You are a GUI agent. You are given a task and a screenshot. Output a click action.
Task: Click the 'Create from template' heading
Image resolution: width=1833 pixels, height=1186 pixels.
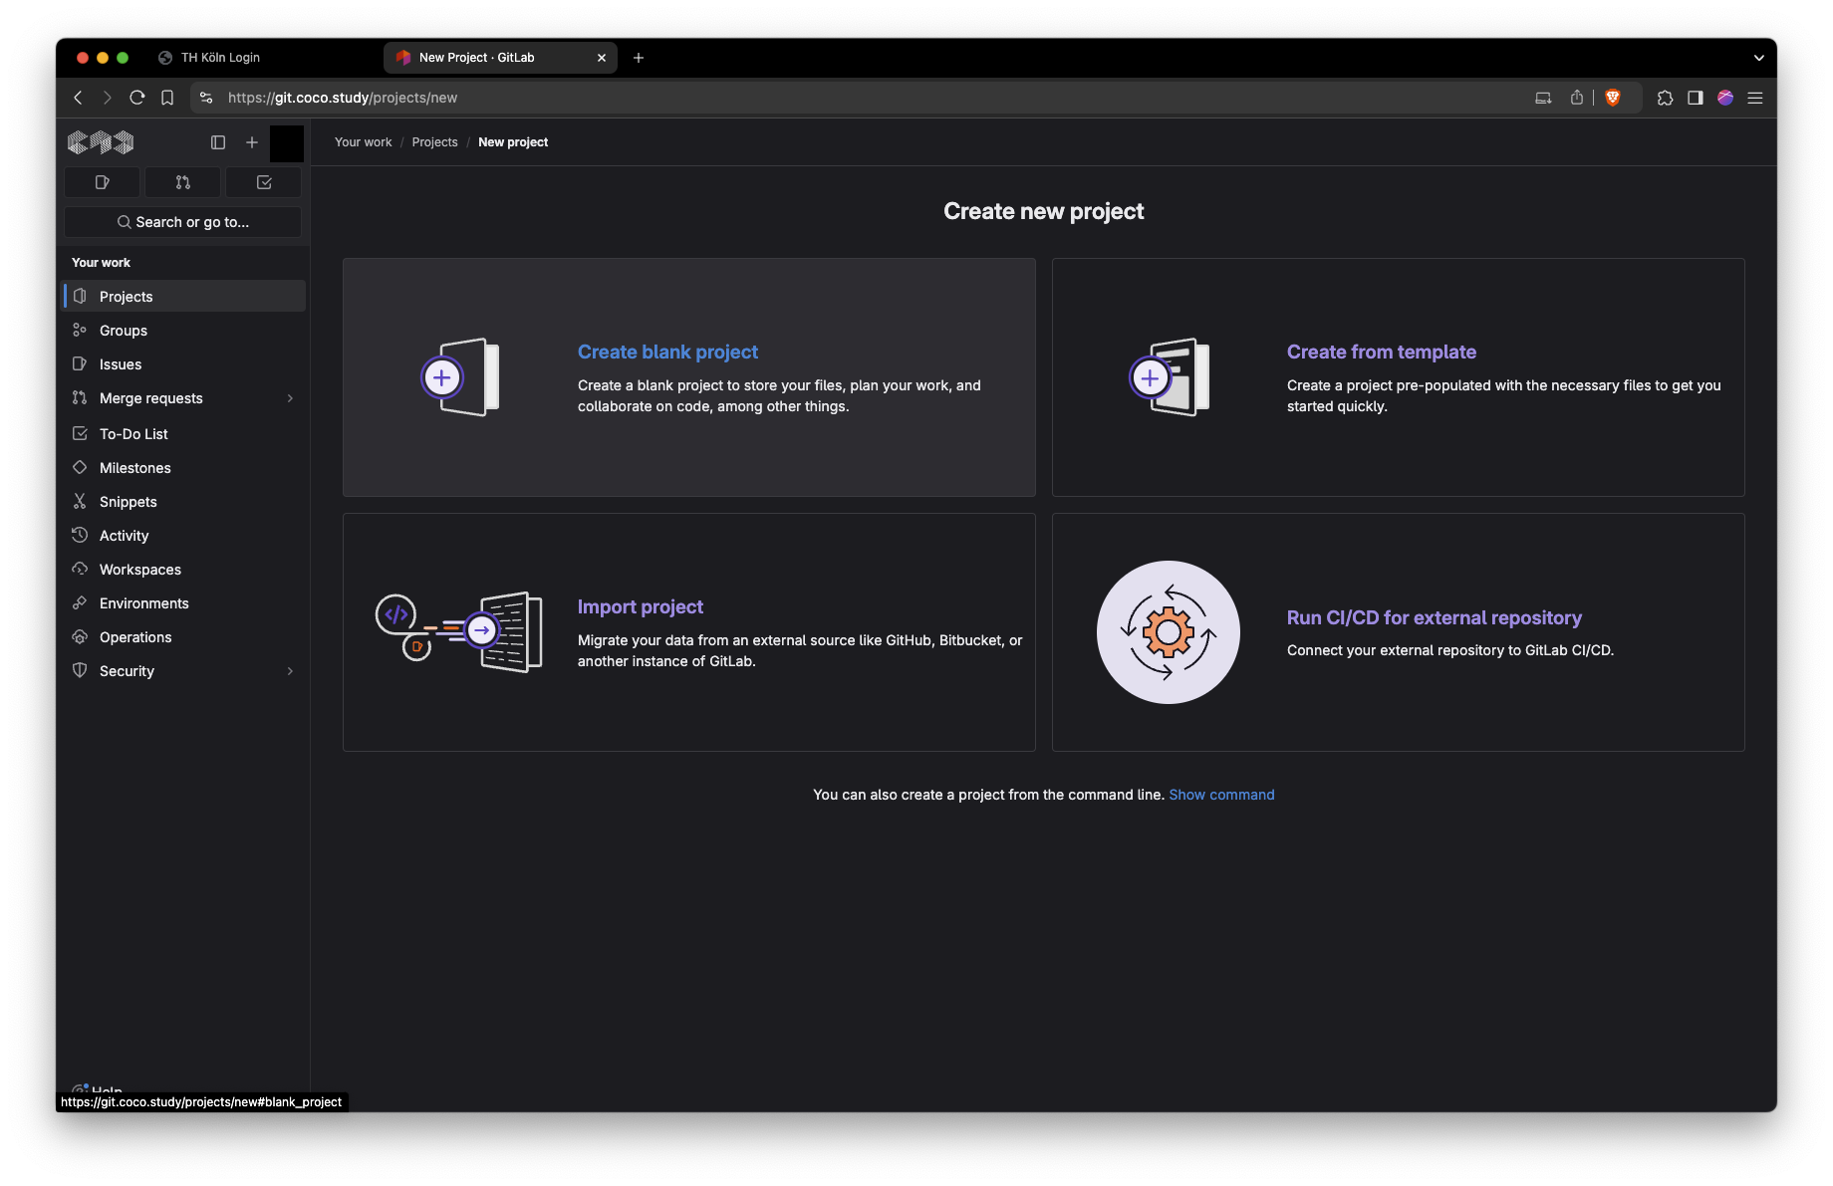point(1381,352)
